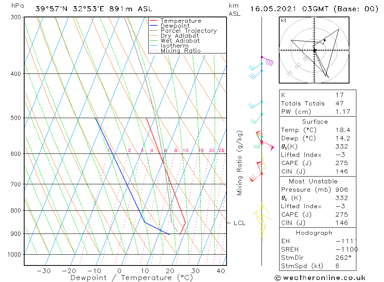Click the StmSpd (kt) value 6
The width and height of the screenshot is (384, 282).
(338, 266)
